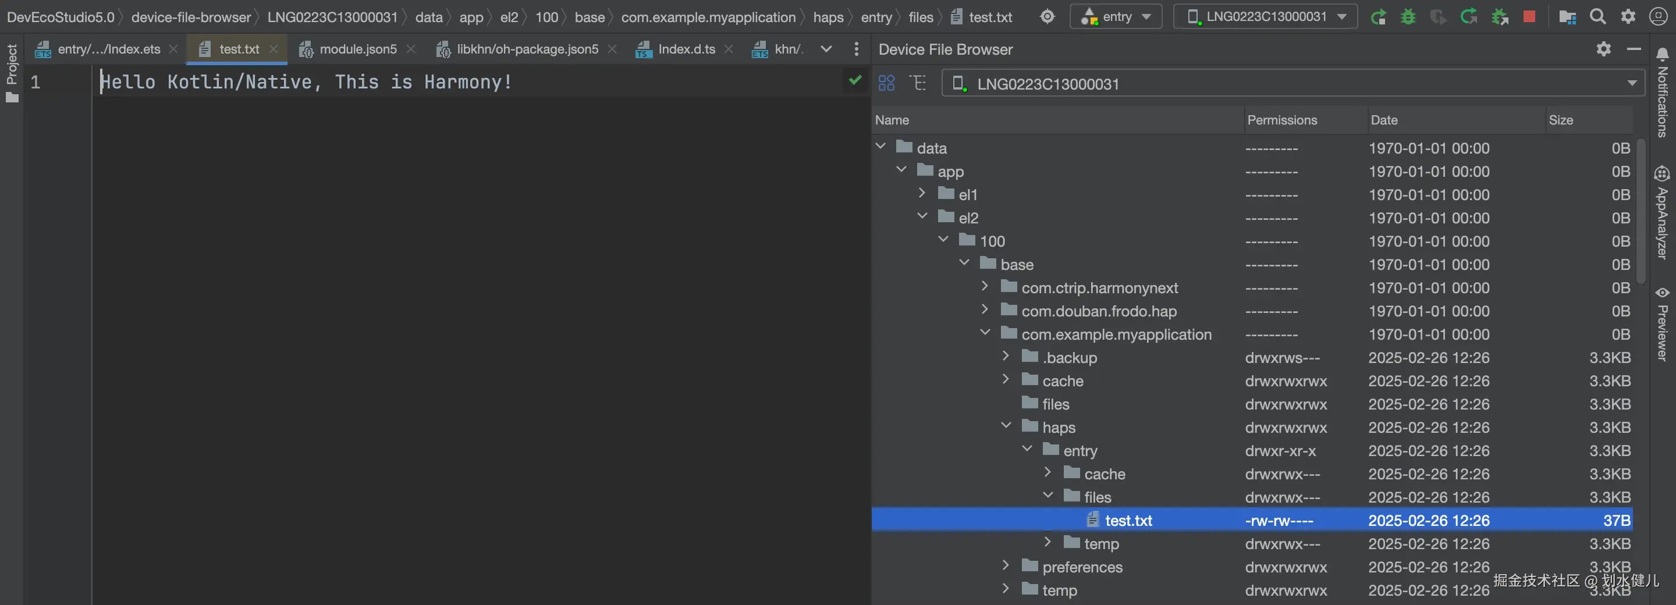This screenshot has height=605, width=1676.
Task: Click the el2 breadcrumb segment
Action: [509, 17]
